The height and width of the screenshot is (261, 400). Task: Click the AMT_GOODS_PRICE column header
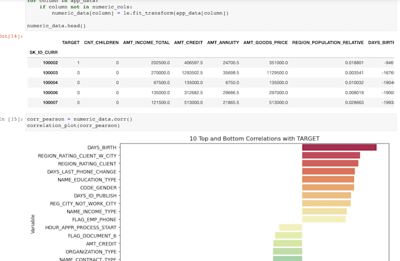[x=266, y=43]
